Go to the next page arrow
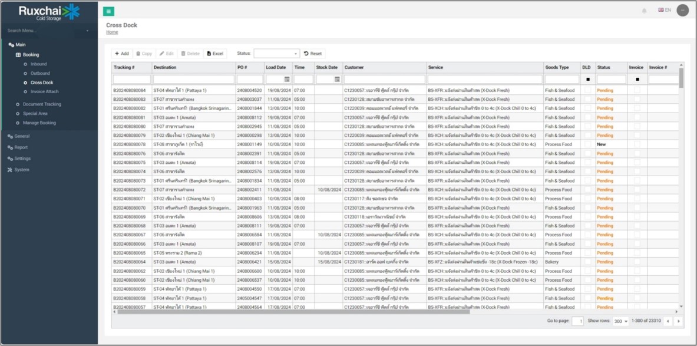The height and width of the screenshot is (346, 697). 678,321
